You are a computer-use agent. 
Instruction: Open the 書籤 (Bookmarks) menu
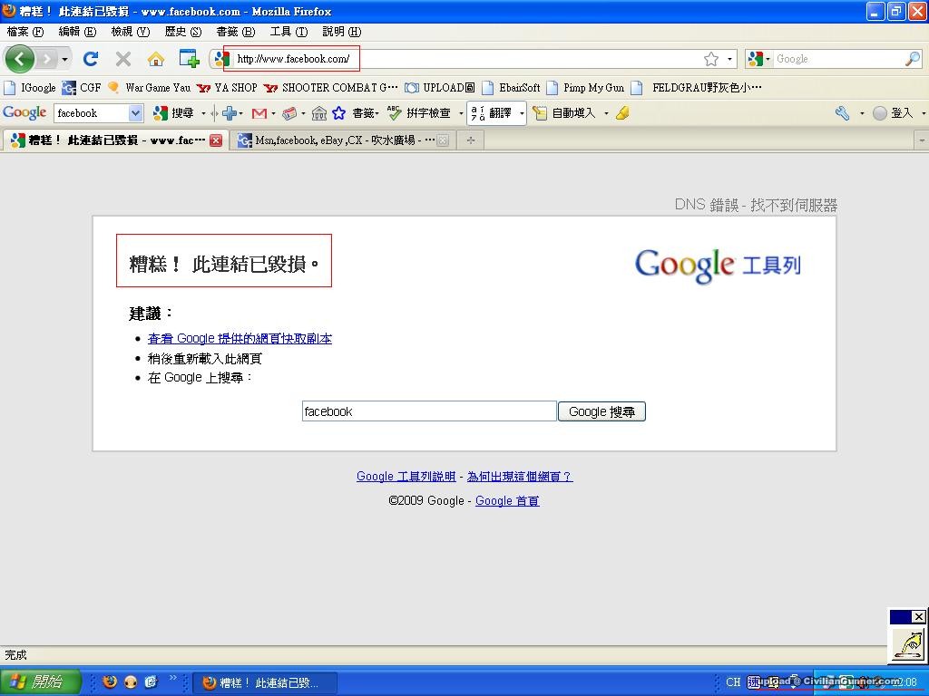pyautogui.click(x=235, y=31)
